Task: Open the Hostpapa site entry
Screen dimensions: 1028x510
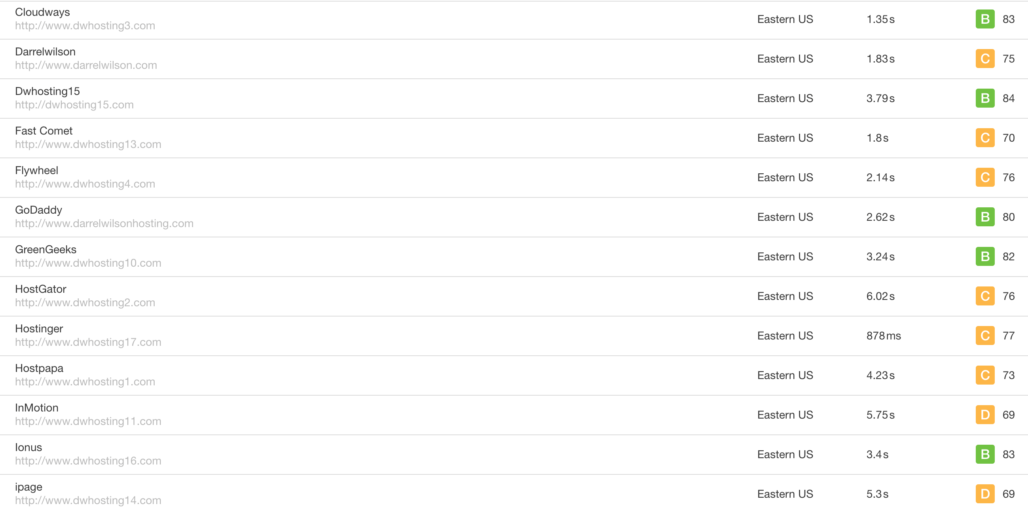Action: coord(39,368)
